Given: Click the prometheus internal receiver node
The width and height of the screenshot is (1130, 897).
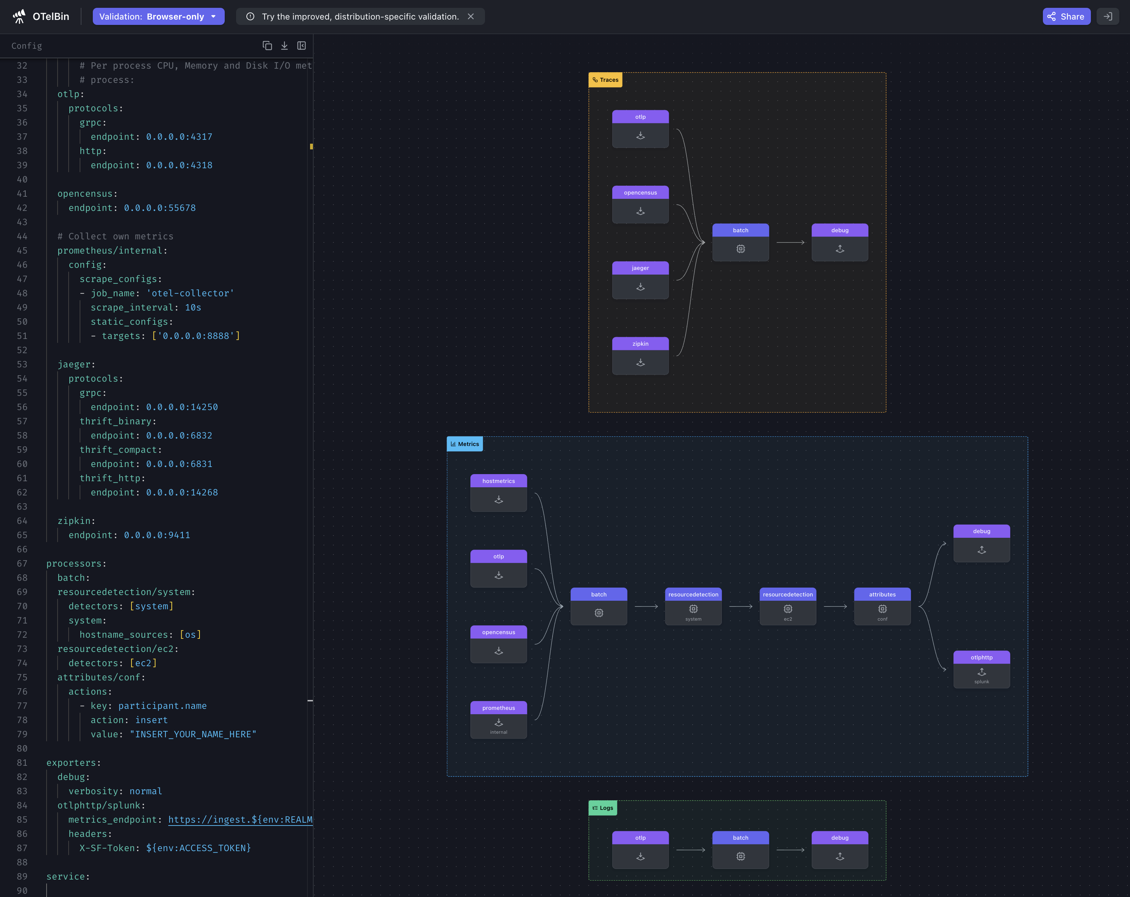Looking at the screenshot, I should (x=499, y=719).
